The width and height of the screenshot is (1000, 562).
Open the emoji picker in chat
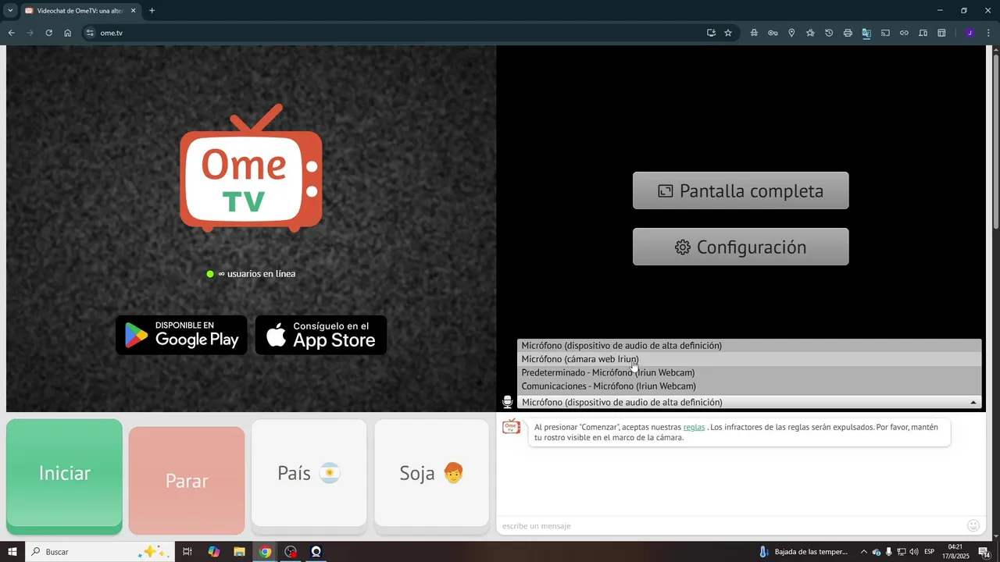coord(973,525)
